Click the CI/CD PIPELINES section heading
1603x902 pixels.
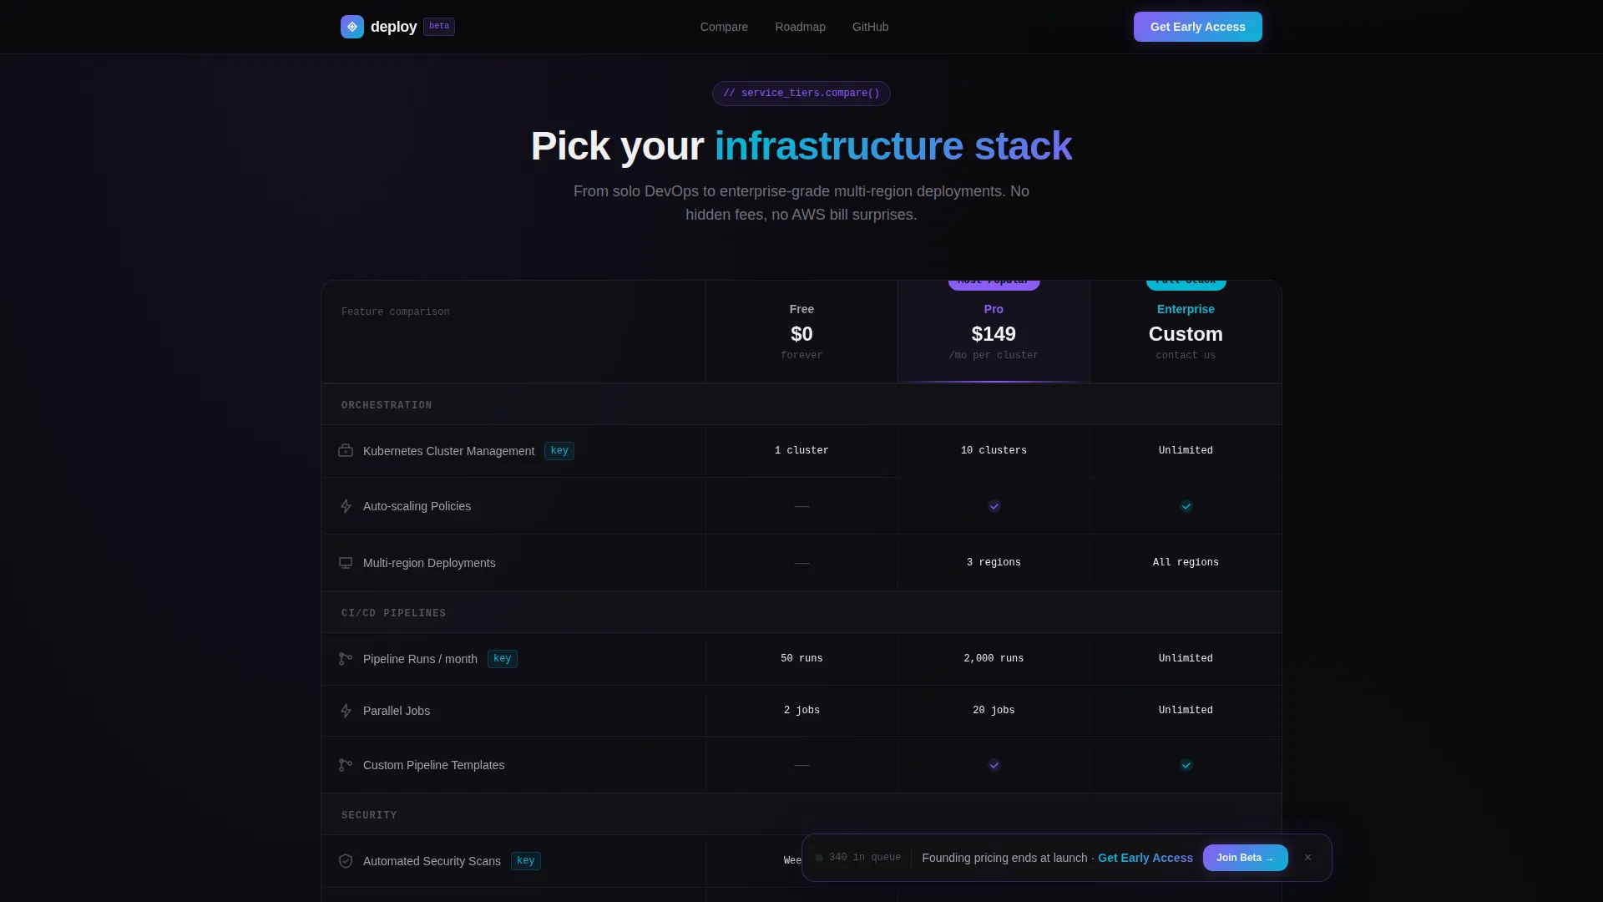(393, 613)
